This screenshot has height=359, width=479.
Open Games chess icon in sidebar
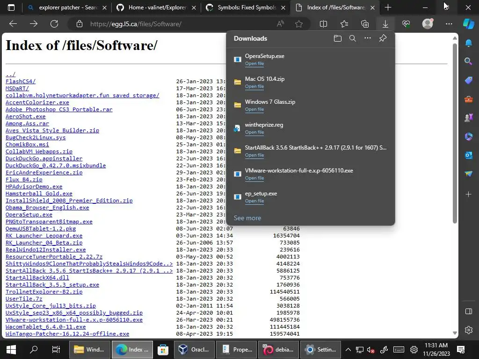[468, 117]
